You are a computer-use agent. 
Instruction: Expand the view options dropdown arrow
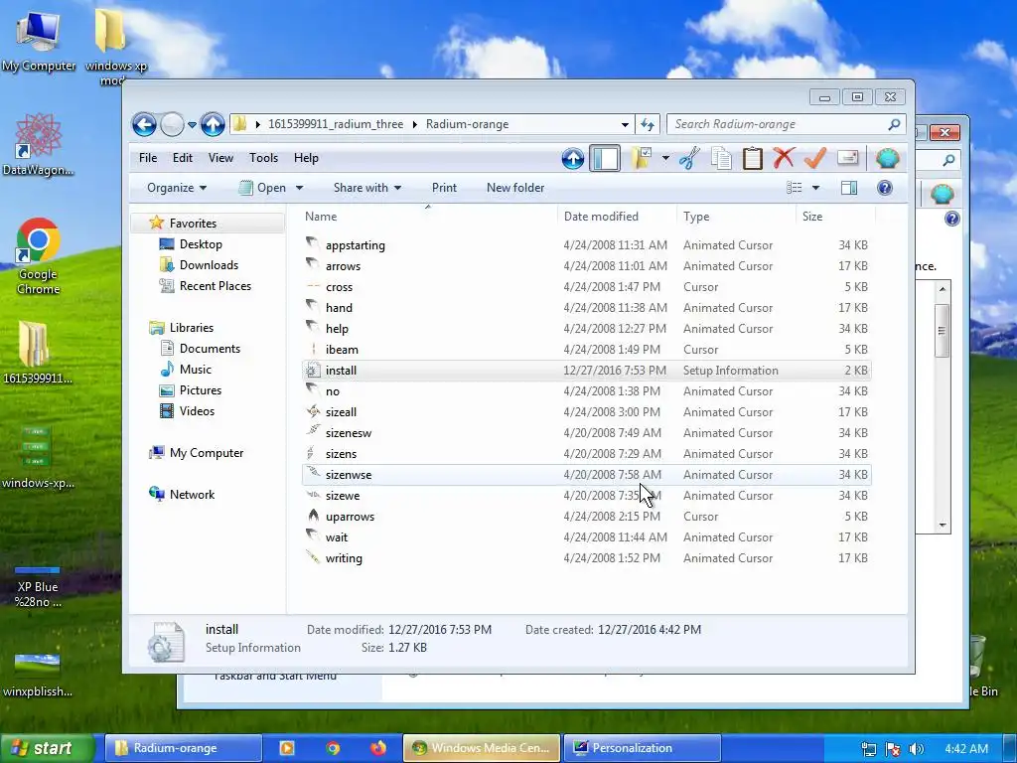816,188
